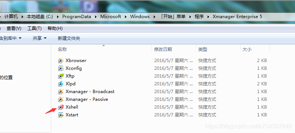Navigate to Microsoft breadcrumb
Viewport: 295px width, 133px height.
coord(111,17)
